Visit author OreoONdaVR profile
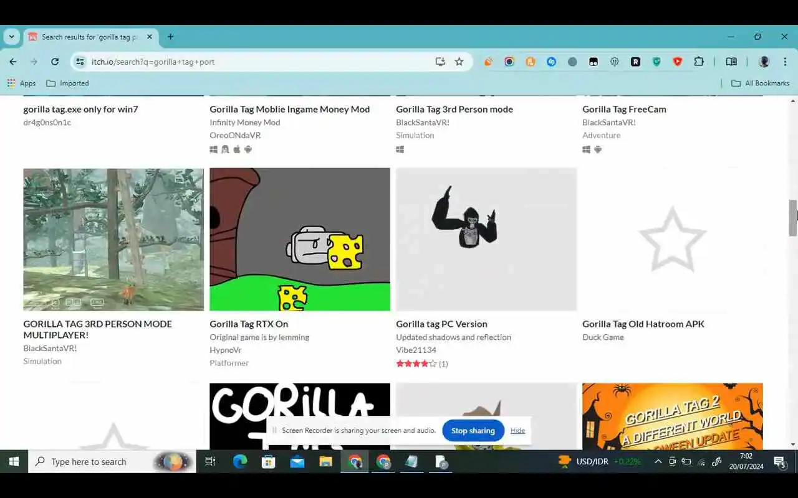 point(235,135)
